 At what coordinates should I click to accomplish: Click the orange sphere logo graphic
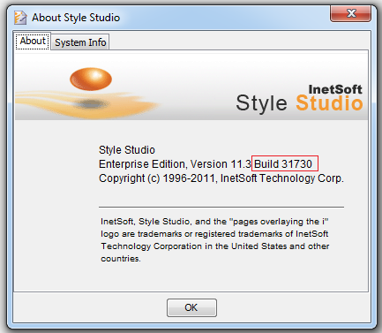(x=91, y=79)
